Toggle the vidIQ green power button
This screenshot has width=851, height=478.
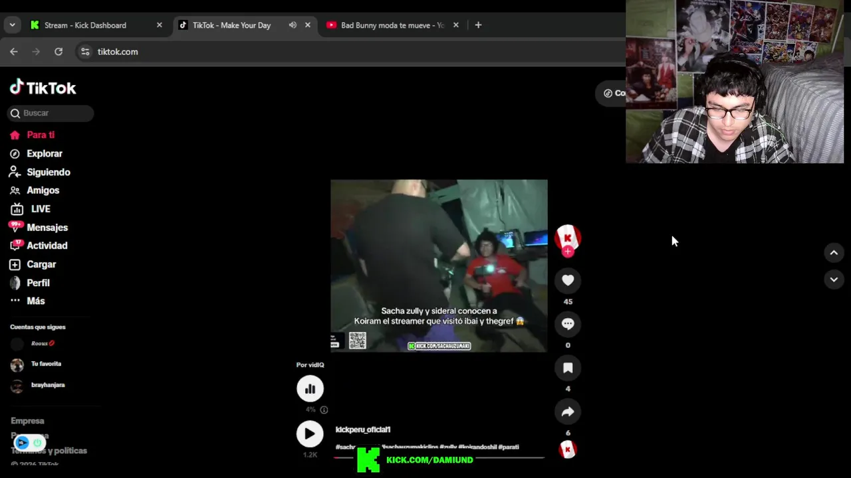click(x=37, y=442)
